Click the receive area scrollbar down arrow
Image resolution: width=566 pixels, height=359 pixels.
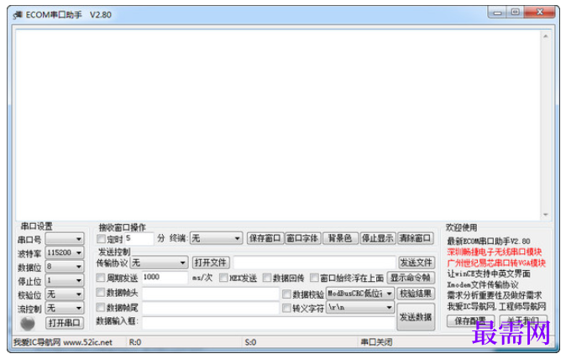click(545, 215)
